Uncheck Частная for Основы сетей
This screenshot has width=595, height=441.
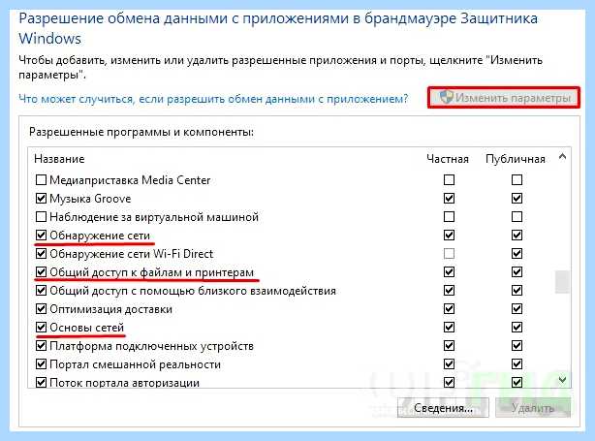click(449, 328)
